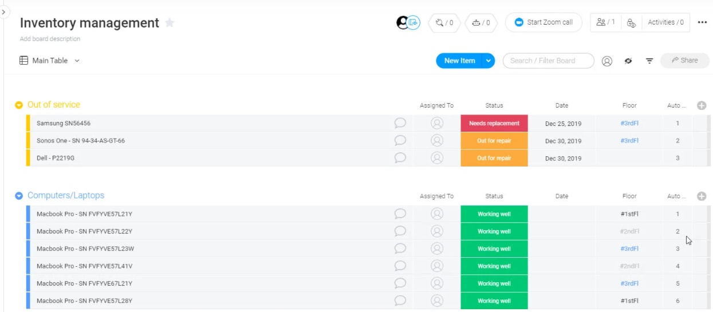The width and height of the screenshot is (713, 312).
Task: Assign a person to Macbook Pro FVFYVE57L28Y
Action: coord(437,301)
